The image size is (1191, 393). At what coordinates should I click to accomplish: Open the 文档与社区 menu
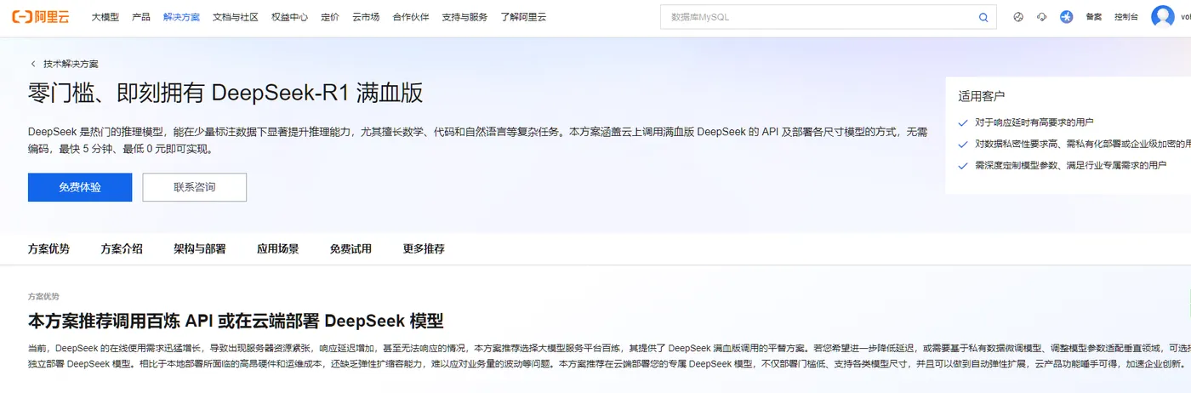pyautogui.click(x=236, y=17)
